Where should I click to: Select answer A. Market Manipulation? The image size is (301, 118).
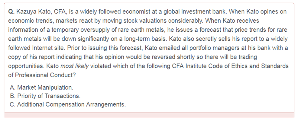tap(41, 88)
